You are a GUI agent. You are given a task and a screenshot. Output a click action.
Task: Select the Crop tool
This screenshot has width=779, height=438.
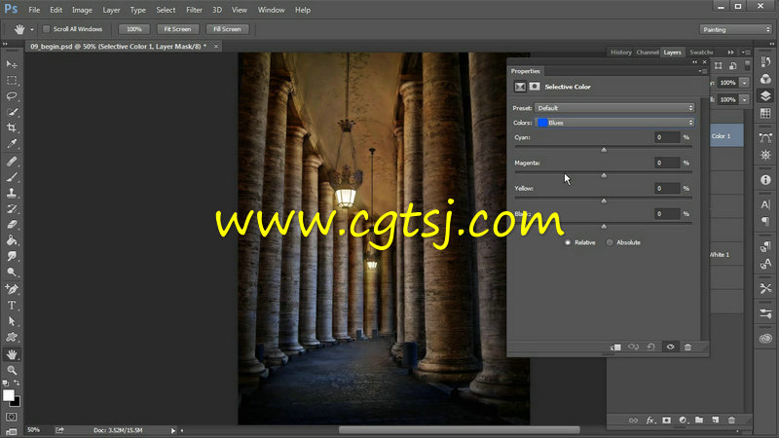coord(12,128)
